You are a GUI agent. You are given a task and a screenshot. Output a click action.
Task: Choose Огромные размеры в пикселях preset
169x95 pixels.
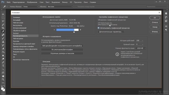(62, 53)
